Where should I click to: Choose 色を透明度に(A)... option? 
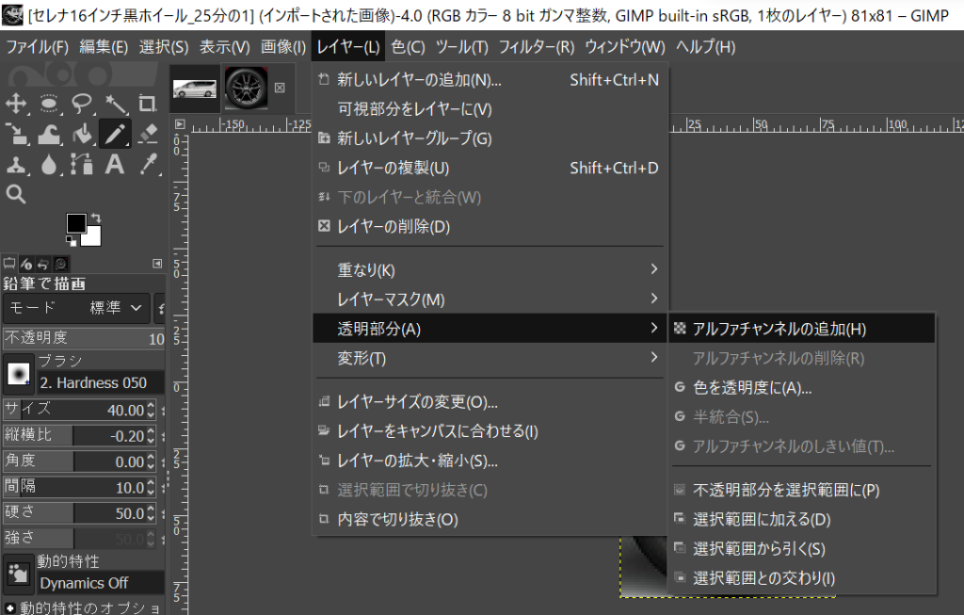(751, 387)
